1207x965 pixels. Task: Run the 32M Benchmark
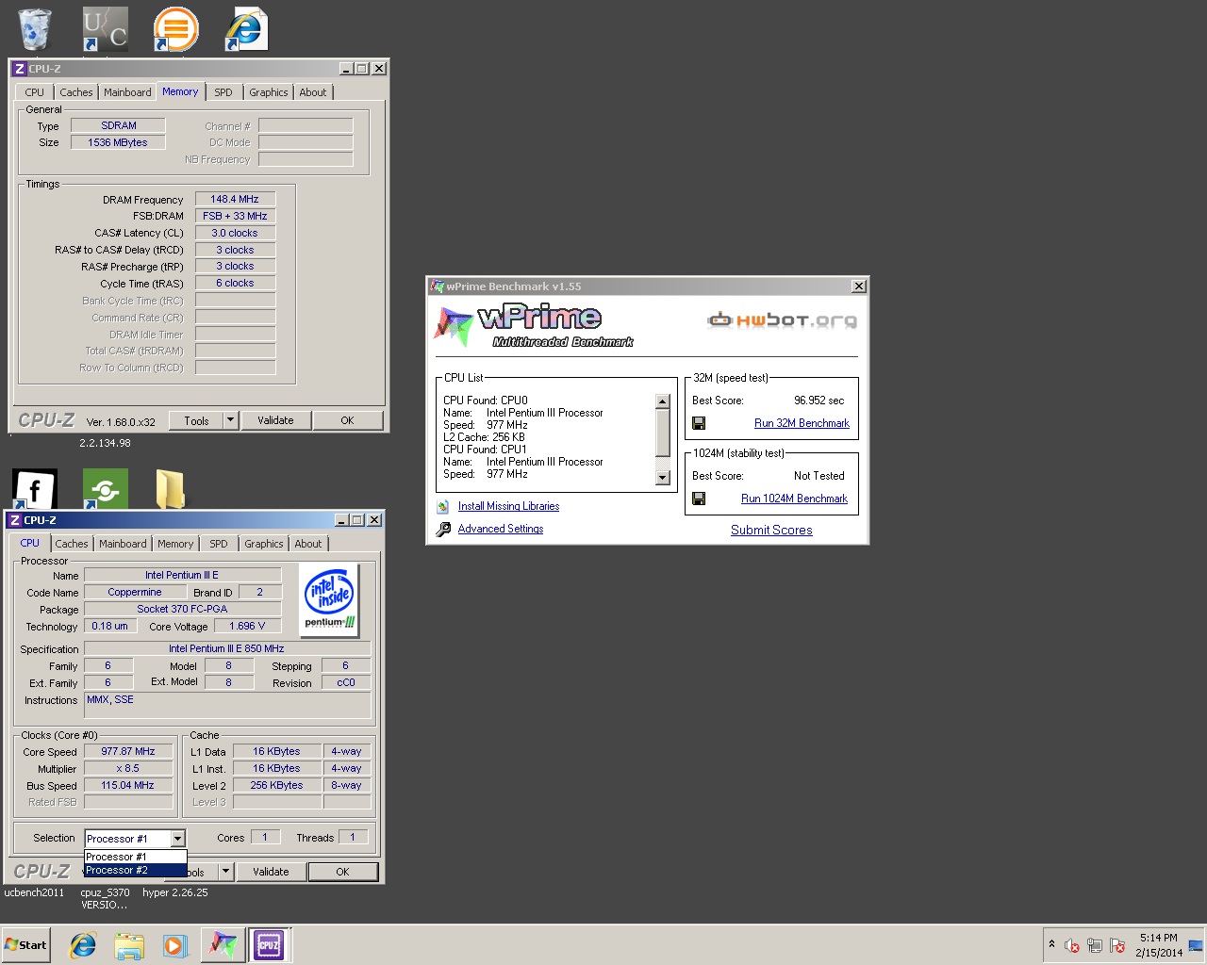pos(802,423)
